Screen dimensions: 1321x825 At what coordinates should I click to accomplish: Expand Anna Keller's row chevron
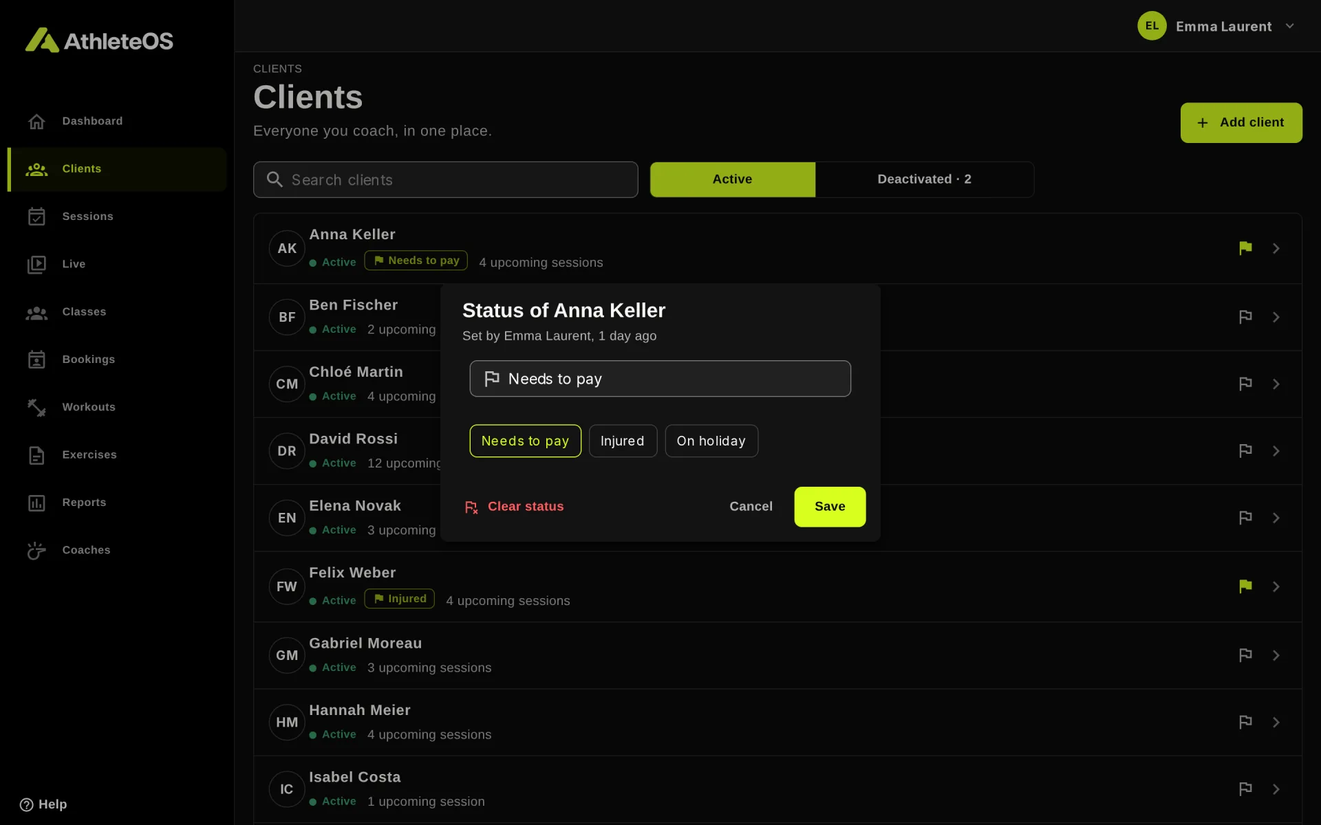click(1276, 248)
